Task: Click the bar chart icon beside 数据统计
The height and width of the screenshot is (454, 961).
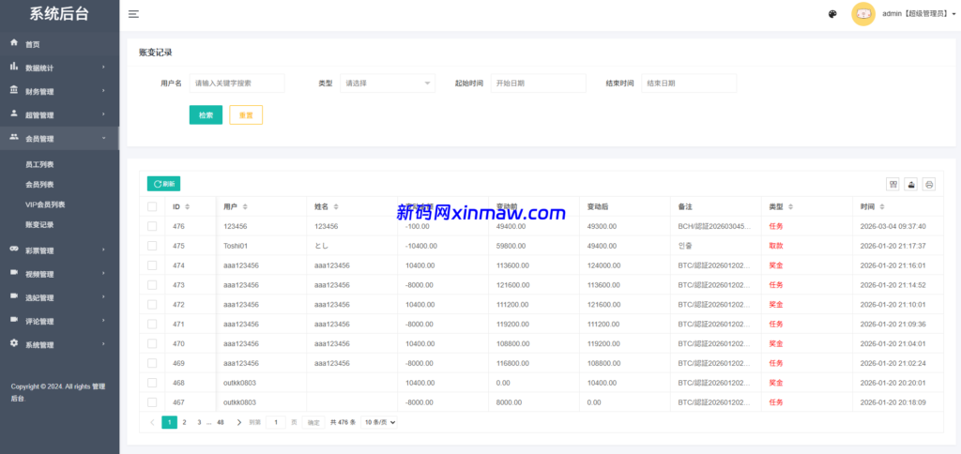Action: [x=14, y=67]
